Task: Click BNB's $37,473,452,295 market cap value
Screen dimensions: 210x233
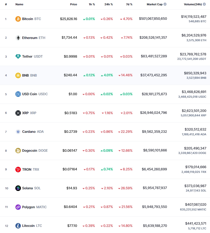Action: click(154, 75)
